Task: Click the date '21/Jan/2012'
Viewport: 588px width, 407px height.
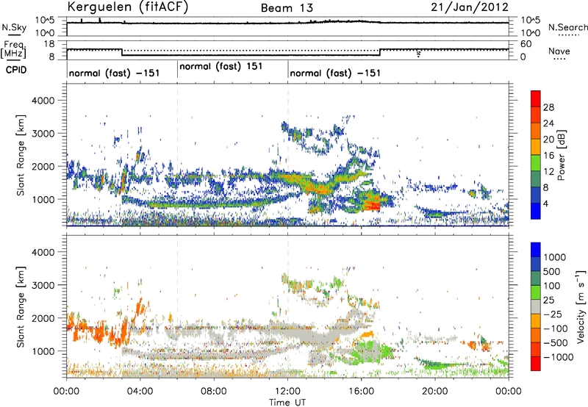Action: click(x=470, y=7)
